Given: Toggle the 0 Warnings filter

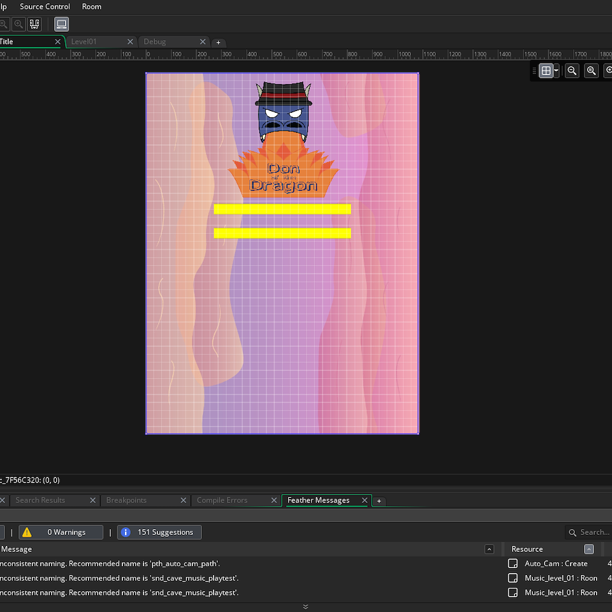Looking at the screenshot, I should (61, 532).
